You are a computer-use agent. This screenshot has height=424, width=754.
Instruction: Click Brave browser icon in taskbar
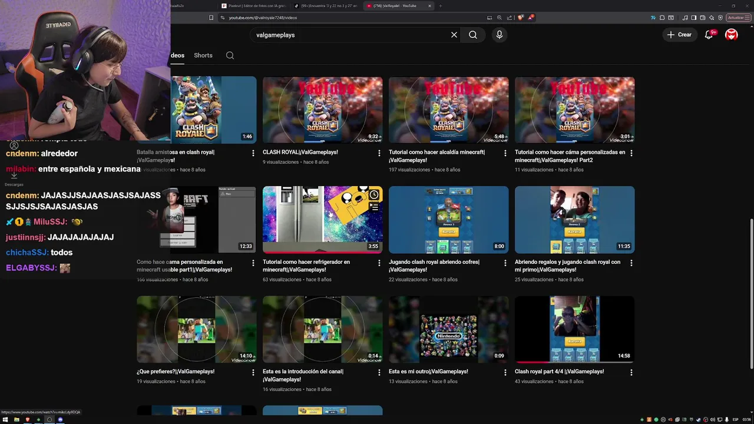point(27,419)
